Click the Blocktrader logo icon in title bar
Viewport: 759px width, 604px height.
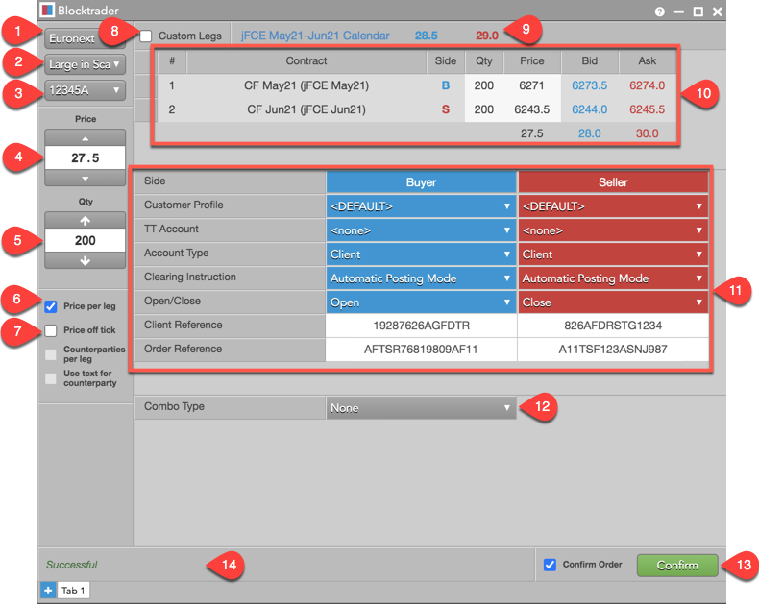(47, 11)
